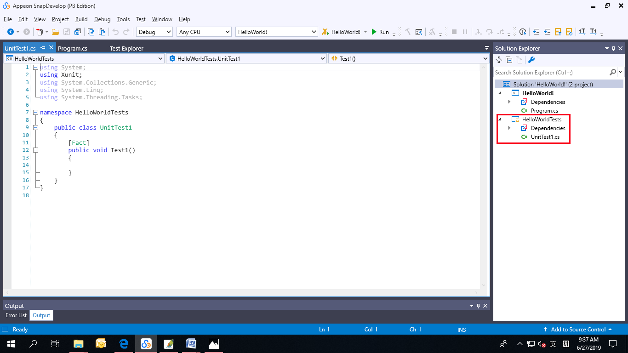Image resolution: width=628 pixels, height=353 pixels.
Task: Click the HelloWorld! debug bug icon
Action: [325, 32]
